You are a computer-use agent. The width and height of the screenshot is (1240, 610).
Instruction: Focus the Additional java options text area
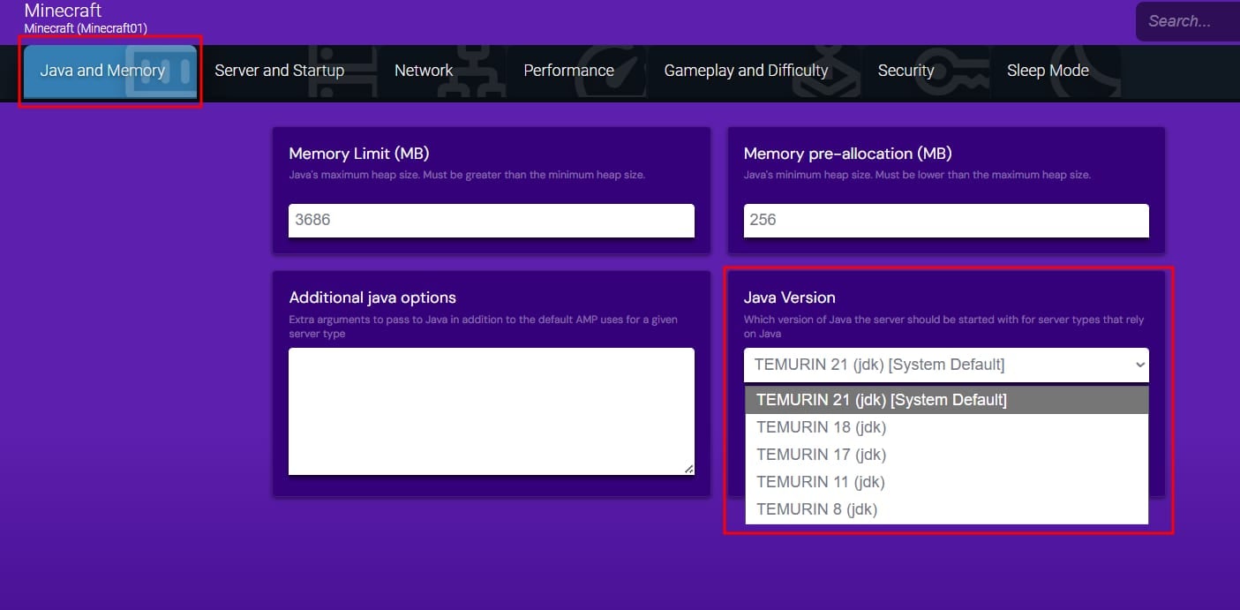pos(492,411)
